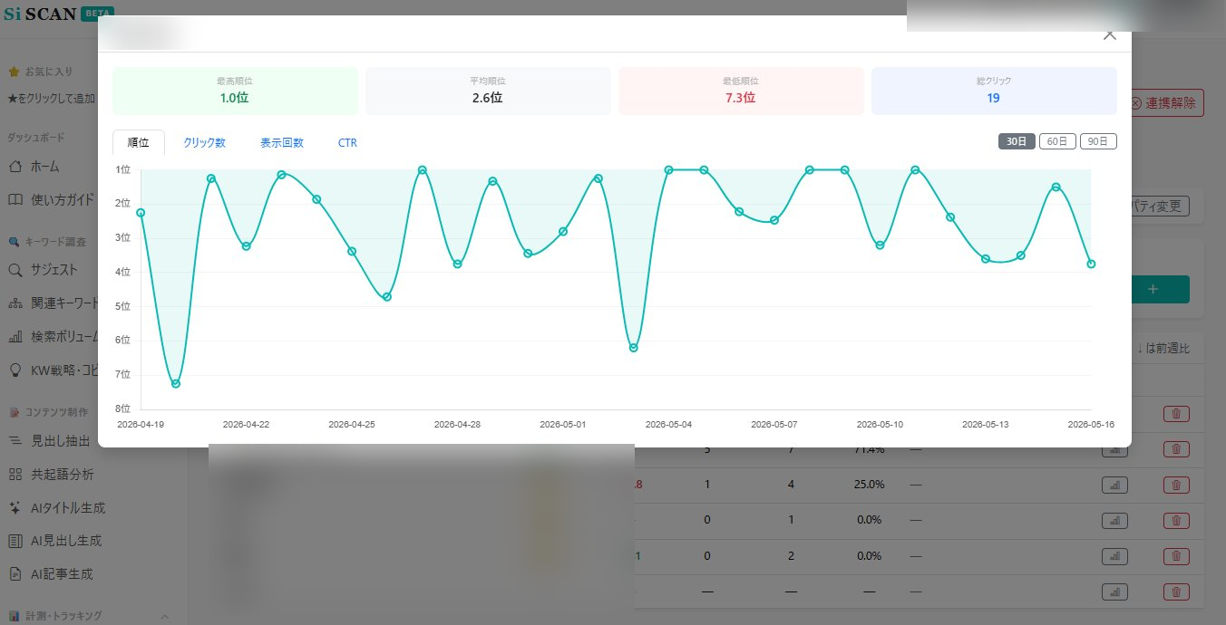Click the 検索ボリューム bar chart icon
The height and width of the screenshot is (625, 1226).
[15, 337]
